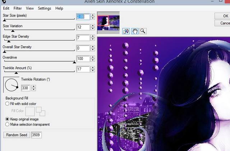Screen dimensions: 230x151
Task: Click the Overall Star Density value field
Action: point(83,48)
